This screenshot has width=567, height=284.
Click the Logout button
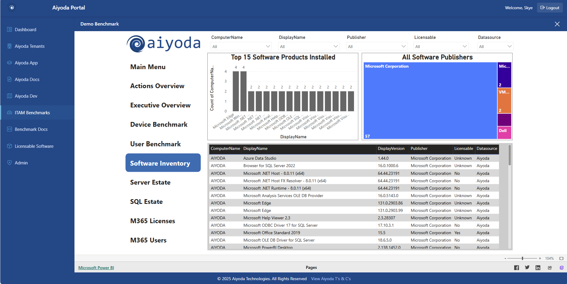click(549, 7)
